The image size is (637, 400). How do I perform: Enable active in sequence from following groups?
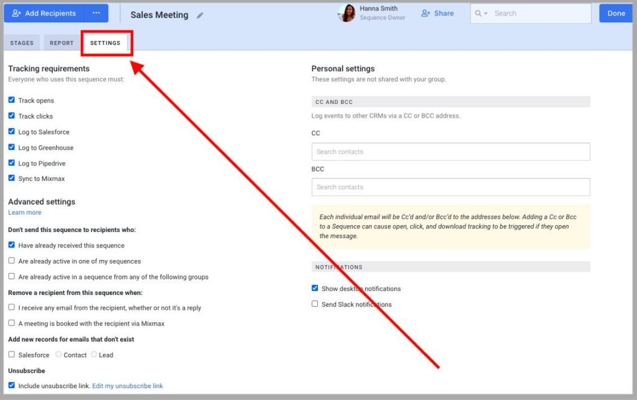(11, 277)
